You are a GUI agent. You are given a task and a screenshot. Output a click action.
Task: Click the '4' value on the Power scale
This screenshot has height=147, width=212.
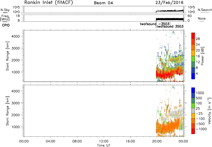point(197,73)
